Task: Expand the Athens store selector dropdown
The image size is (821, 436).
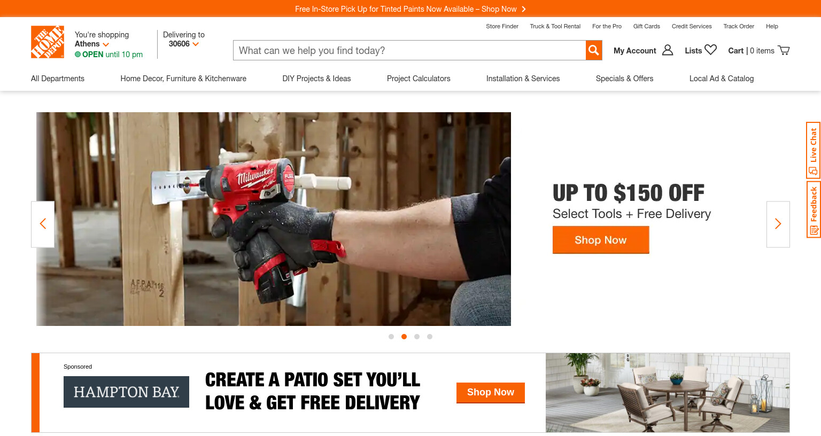Action: pos(92,44)
